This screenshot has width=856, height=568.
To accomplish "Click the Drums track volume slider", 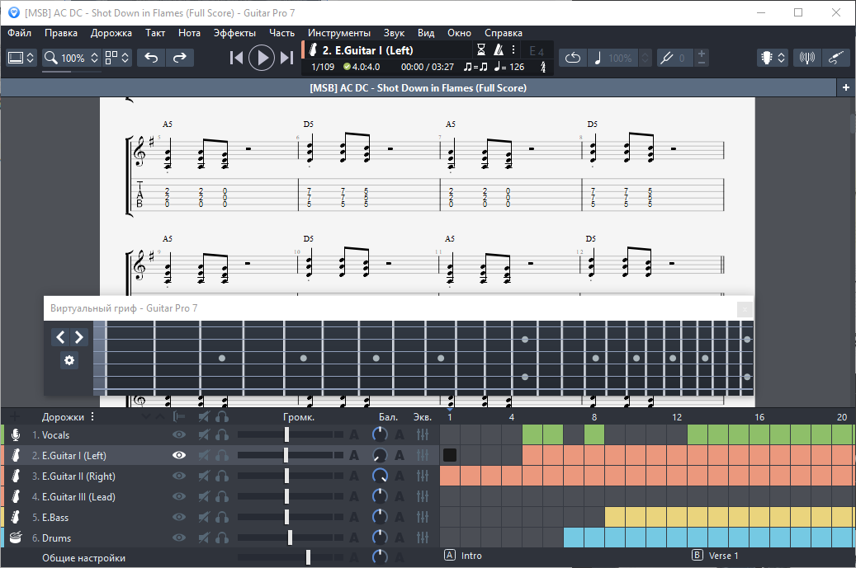I will [290, 538].
